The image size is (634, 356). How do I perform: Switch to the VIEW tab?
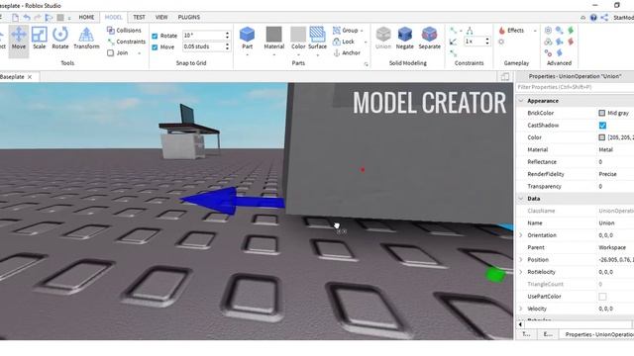(161, 17)
